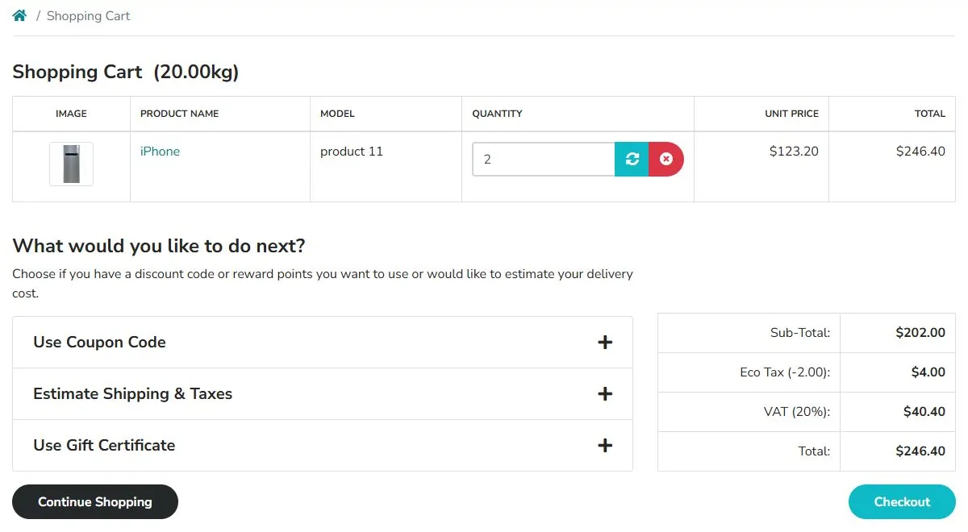Refresh cart quantity with update icon
The width and height of the screenshot is (968, 532).
[632, 159]
